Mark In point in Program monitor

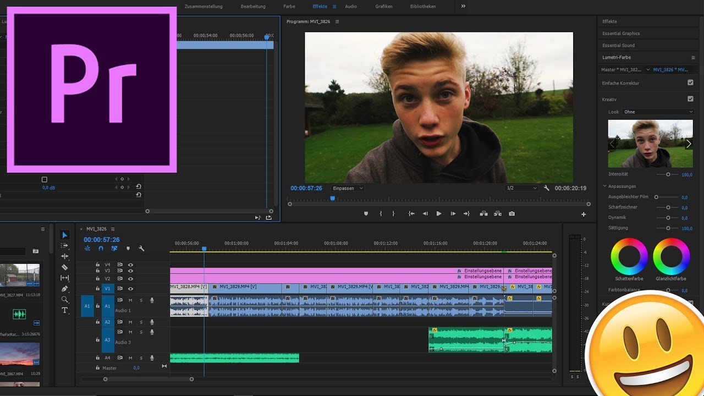[x=381, y=213]
